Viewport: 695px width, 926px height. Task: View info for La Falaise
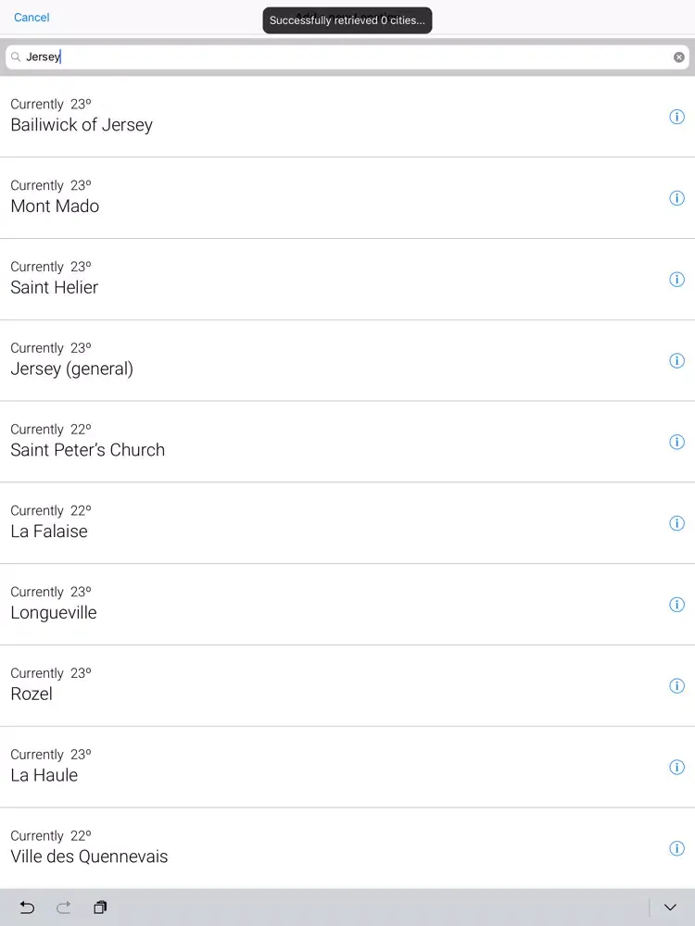(x=676, y=523)
